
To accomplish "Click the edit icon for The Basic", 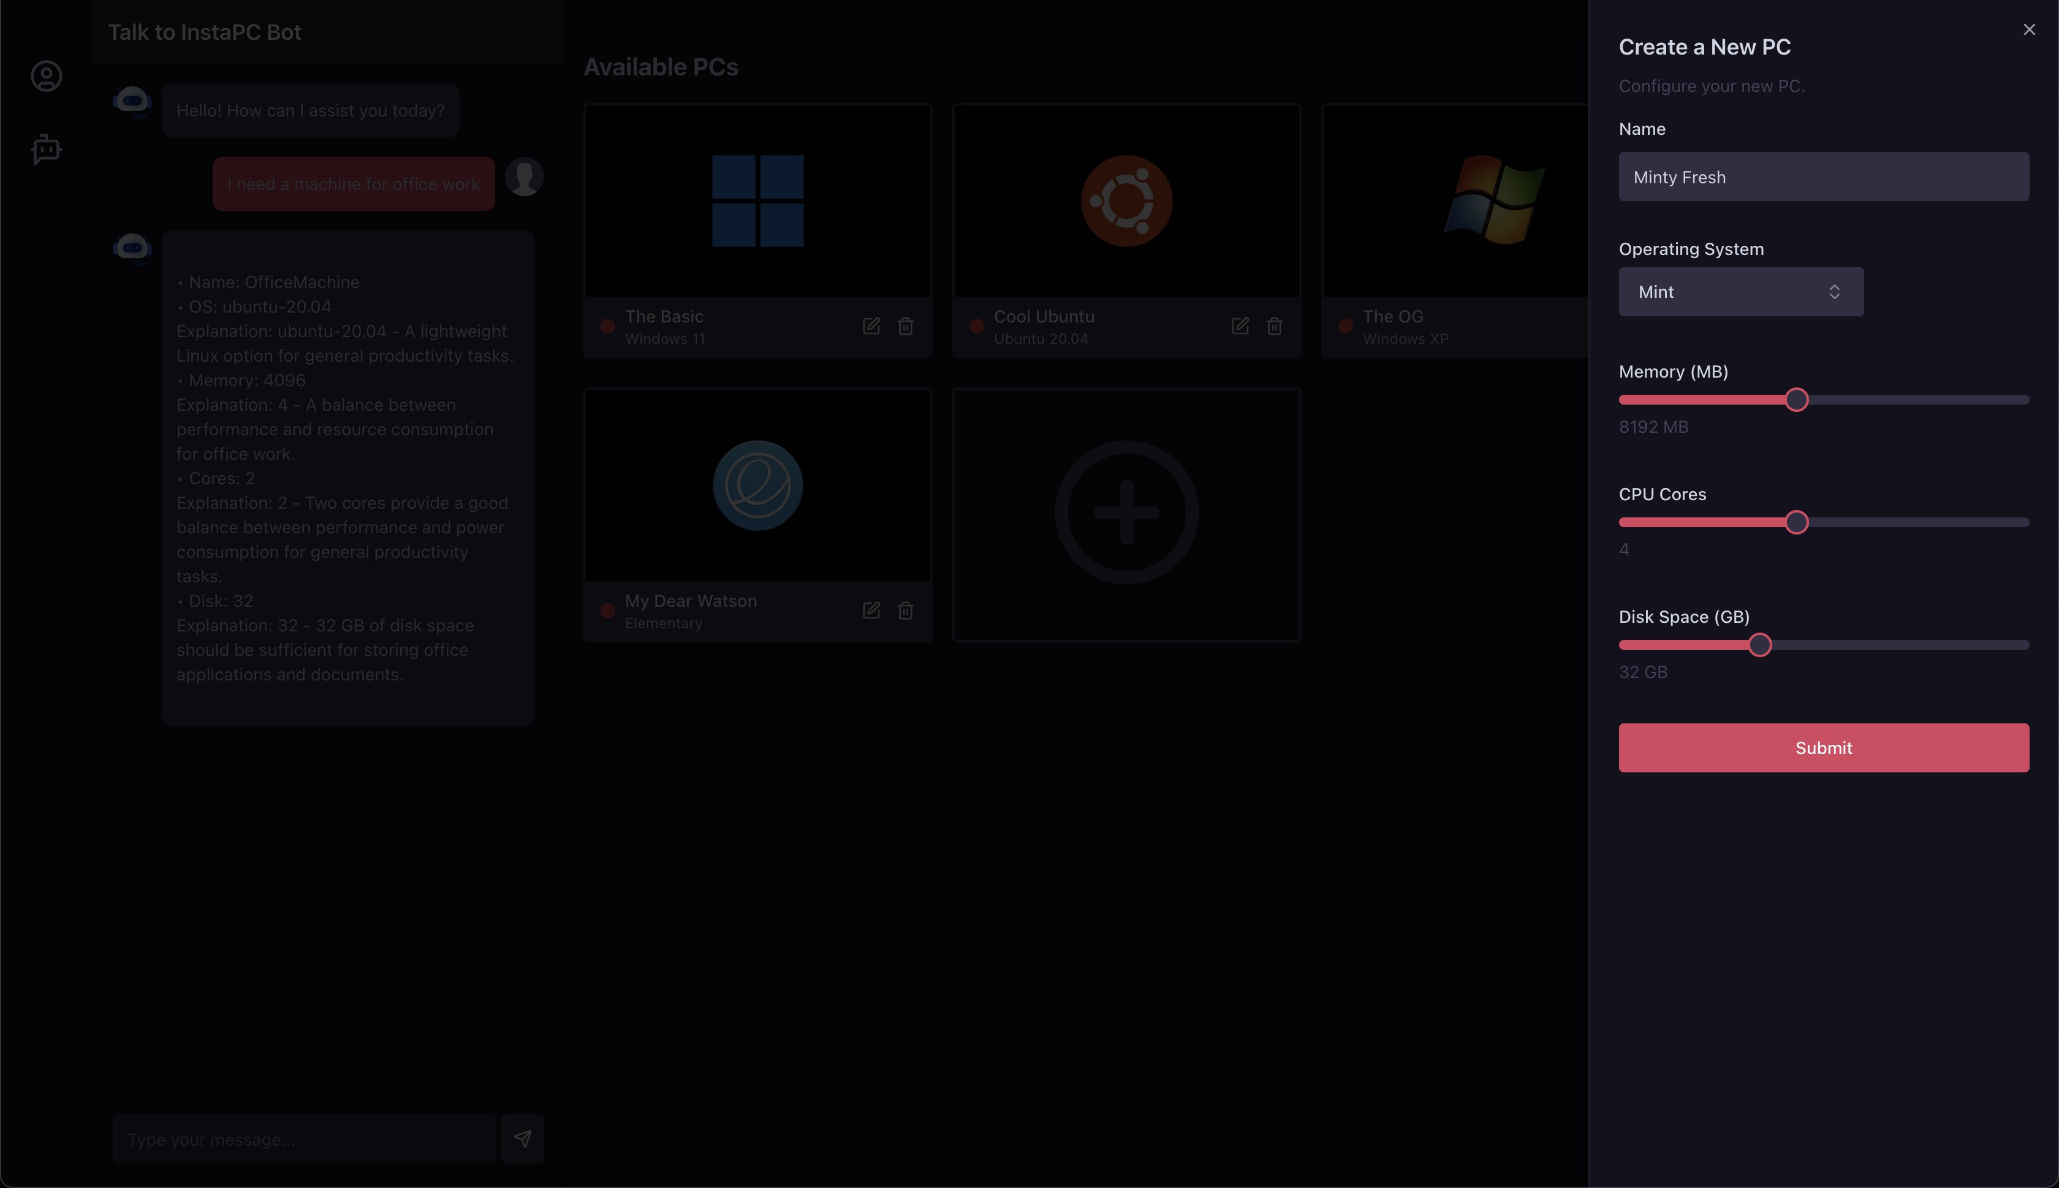I will click(871, 326).
